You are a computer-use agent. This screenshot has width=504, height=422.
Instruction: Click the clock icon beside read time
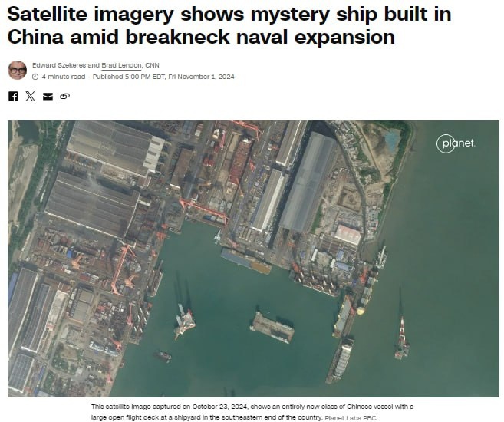click(x=35, y=77)
